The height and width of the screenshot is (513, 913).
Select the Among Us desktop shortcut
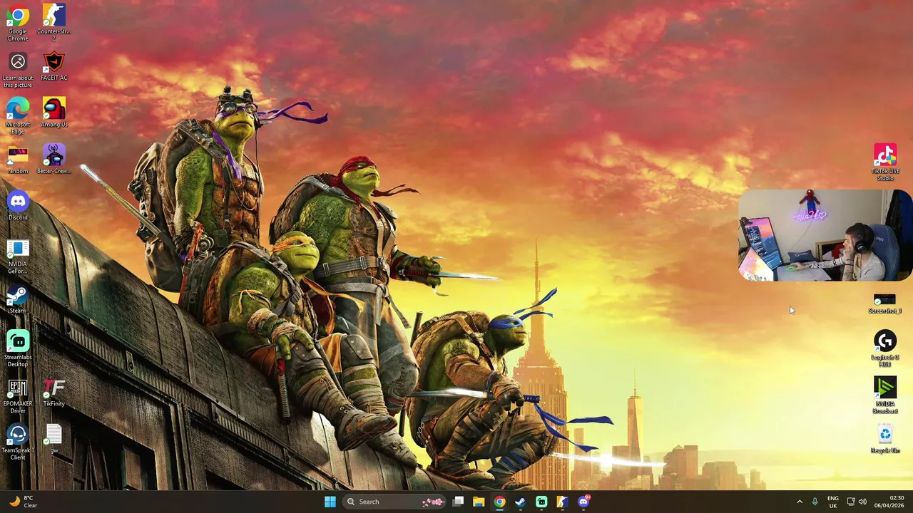tap(53, 113)
